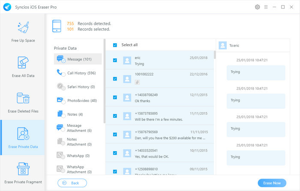
Task: Click To:eric avatar in conversation header
Action: pyautogui.click(x=223, y=45)
